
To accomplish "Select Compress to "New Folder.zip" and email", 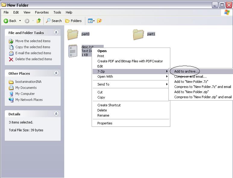I will 201,97.
